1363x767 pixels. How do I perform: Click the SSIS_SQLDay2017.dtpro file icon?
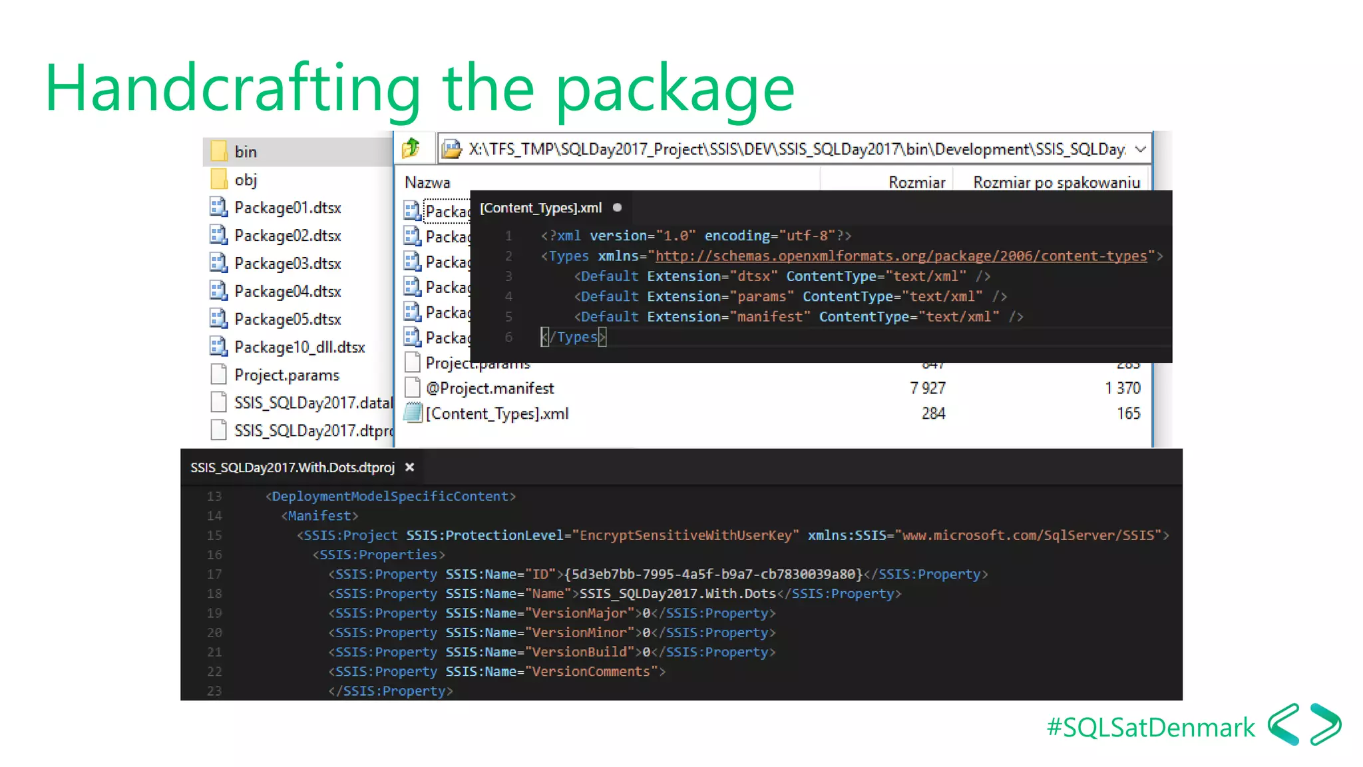click(219, 430)
